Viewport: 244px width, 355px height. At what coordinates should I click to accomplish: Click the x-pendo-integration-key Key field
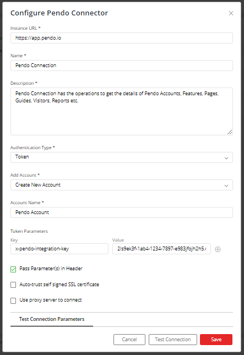(x=59, y=249)
